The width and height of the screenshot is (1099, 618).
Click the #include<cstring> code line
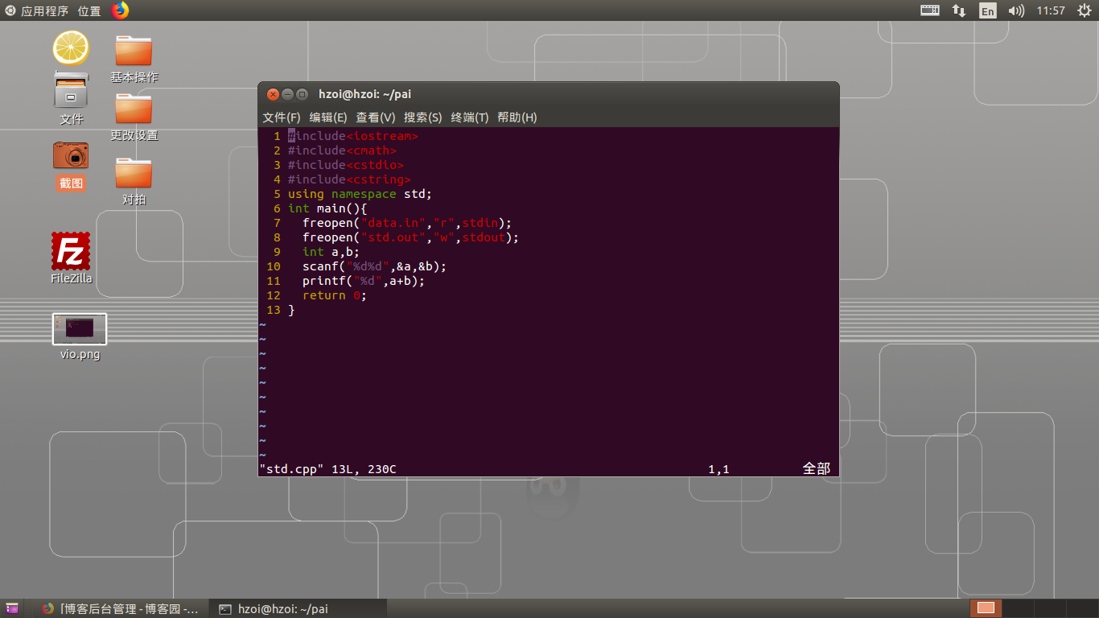pos(349,179)
